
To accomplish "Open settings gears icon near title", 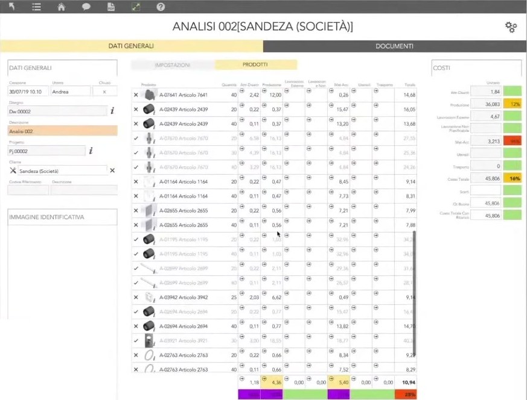I will [x=511, y=27].
